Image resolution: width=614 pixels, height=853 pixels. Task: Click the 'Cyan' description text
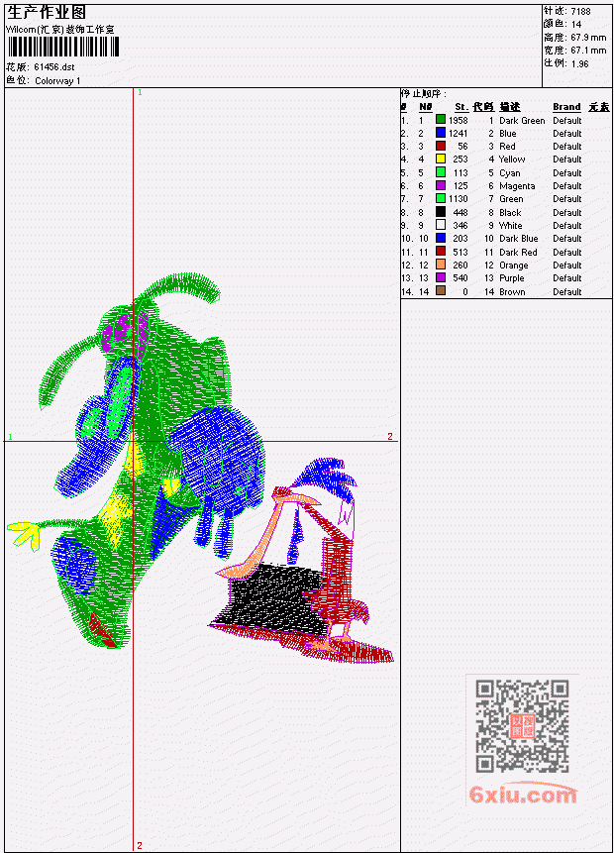(510, 173)
